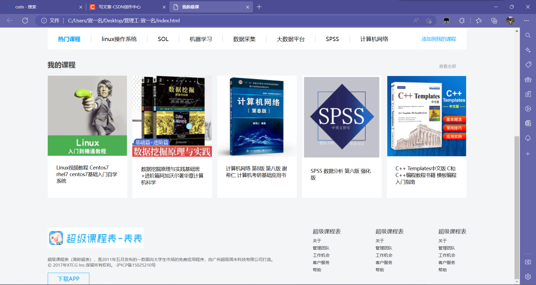Open the SPSS course cover image
This screenshot has height=285, width=536.
[342, 117]
